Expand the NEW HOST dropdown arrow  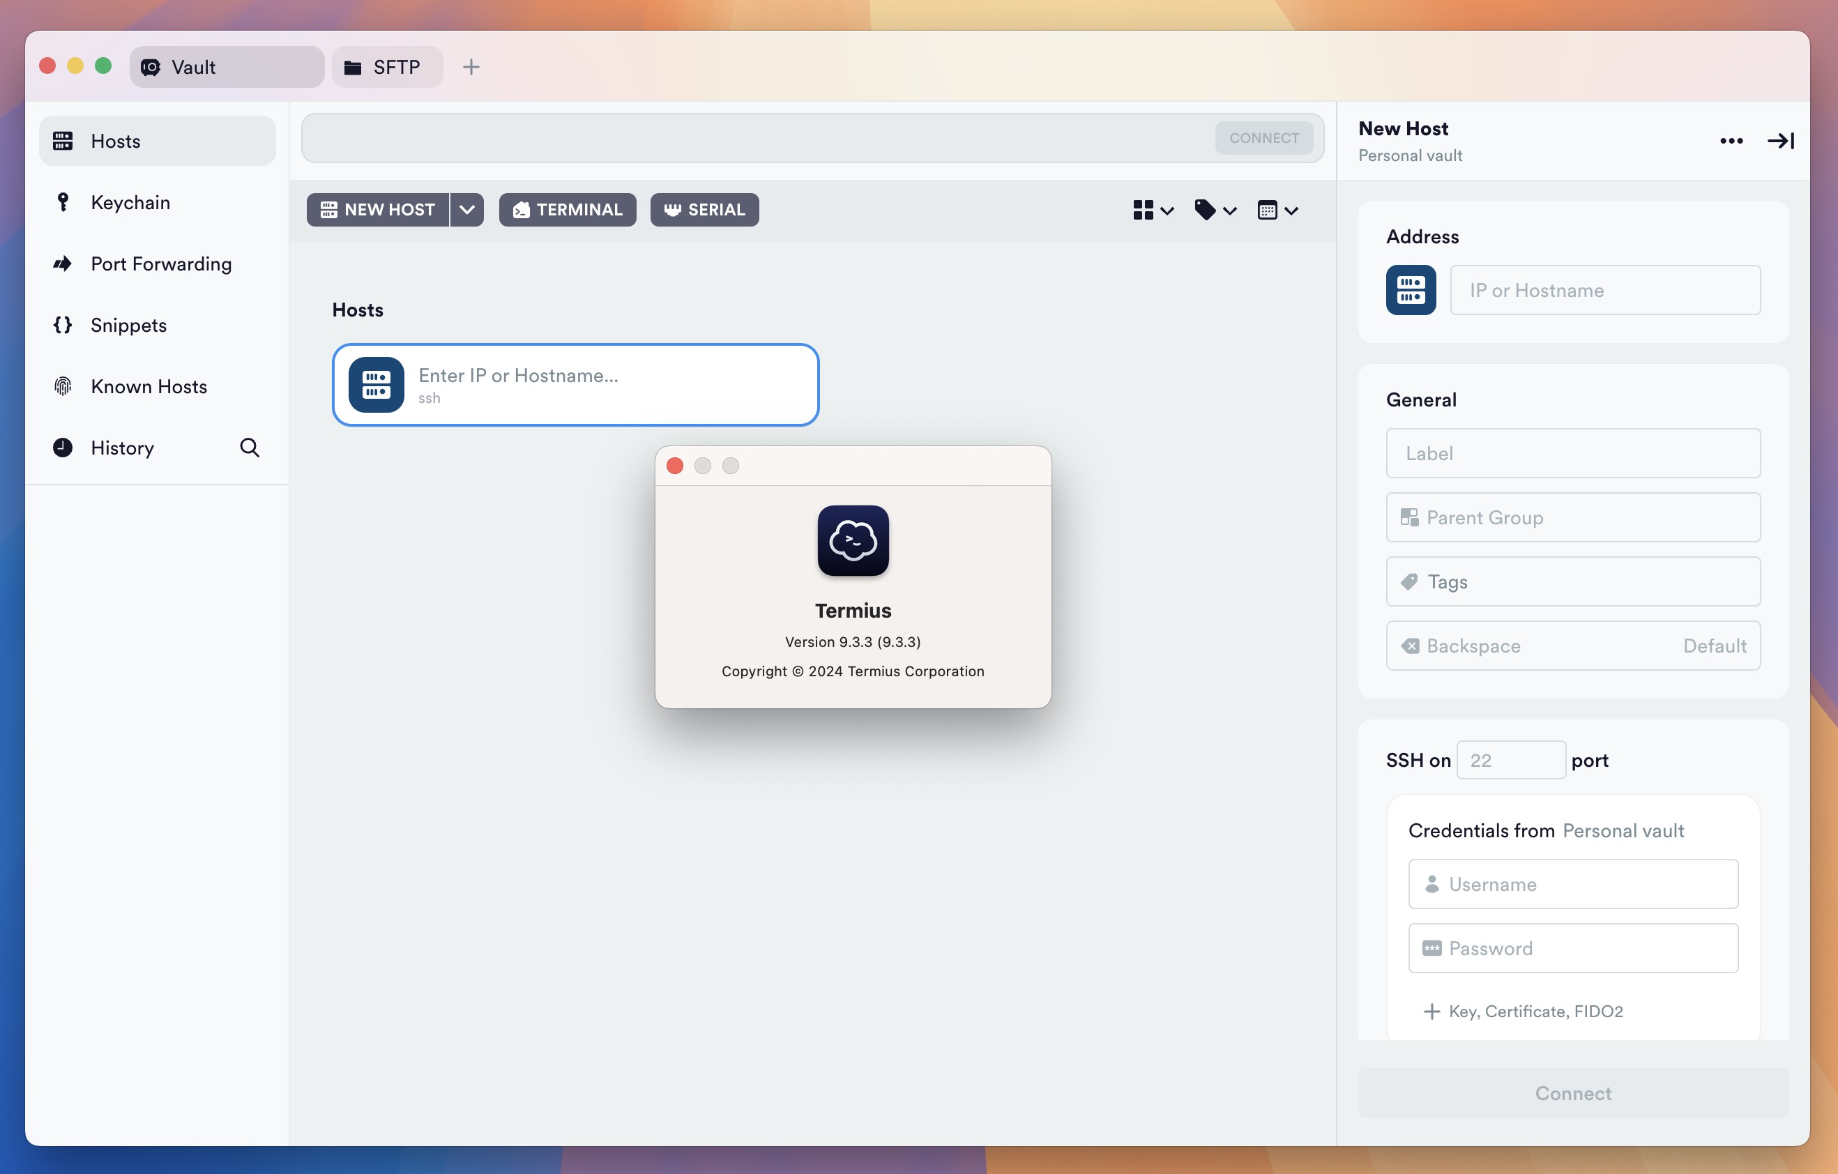[466, 209]
